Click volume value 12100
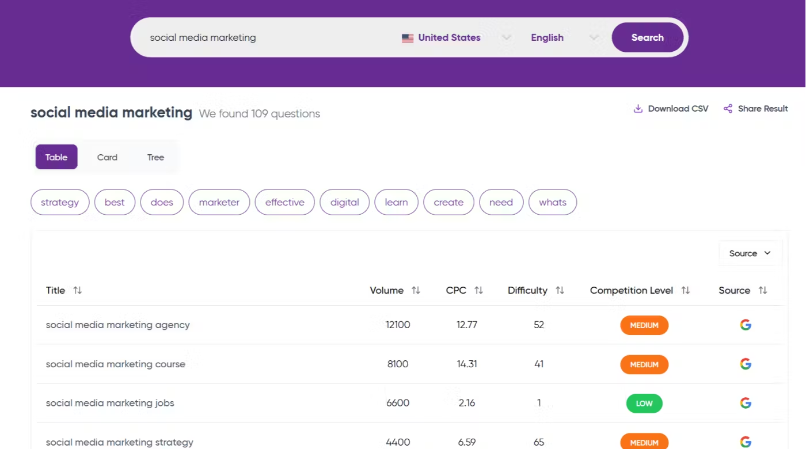The width and height of the screenshot is (806, 449). click(398, 325)
